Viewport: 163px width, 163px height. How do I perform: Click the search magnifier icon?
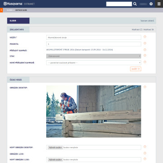[x=135, y=4]
